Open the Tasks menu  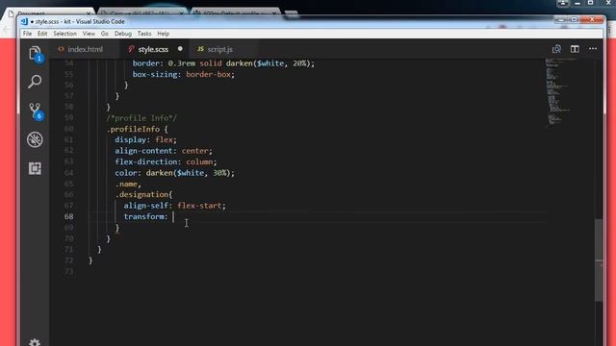(144, 34)
